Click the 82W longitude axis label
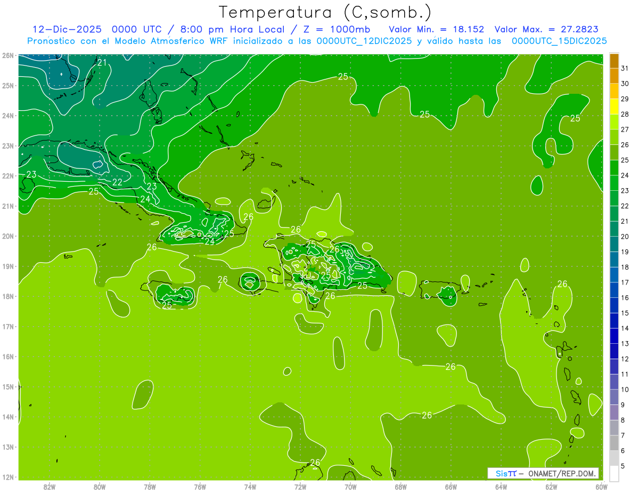The image size is (639, 494). point(50,487)
